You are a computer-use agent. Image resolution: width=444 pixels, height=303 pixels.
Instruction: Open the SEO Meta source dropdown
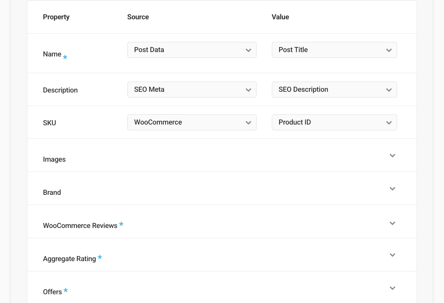point(192,90)
